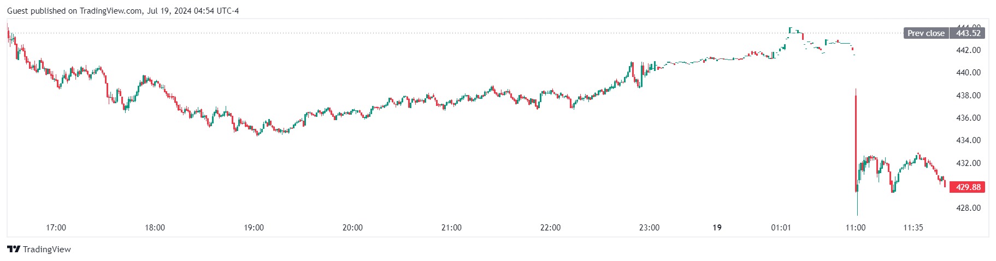This screenshot has width=996, height=261.
Task: Select the 22:00 time axis label
Action: [550, 228]
